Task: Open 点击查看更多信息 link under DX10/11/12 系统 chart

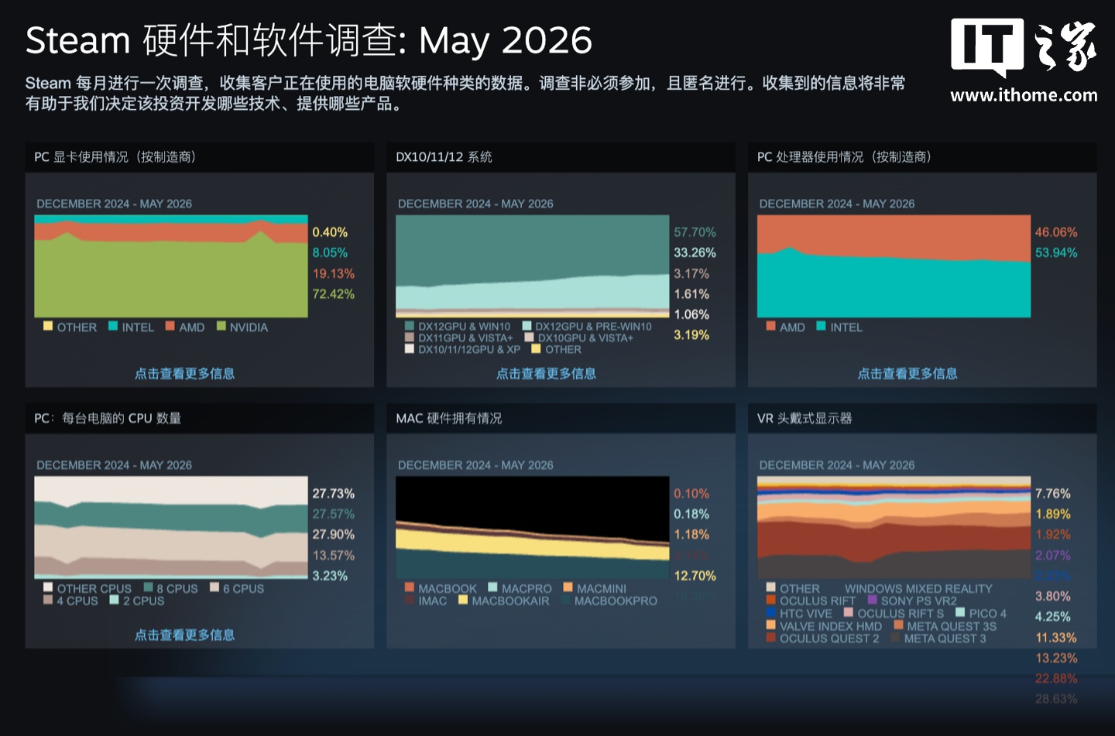Action: (x=546, y=373)
